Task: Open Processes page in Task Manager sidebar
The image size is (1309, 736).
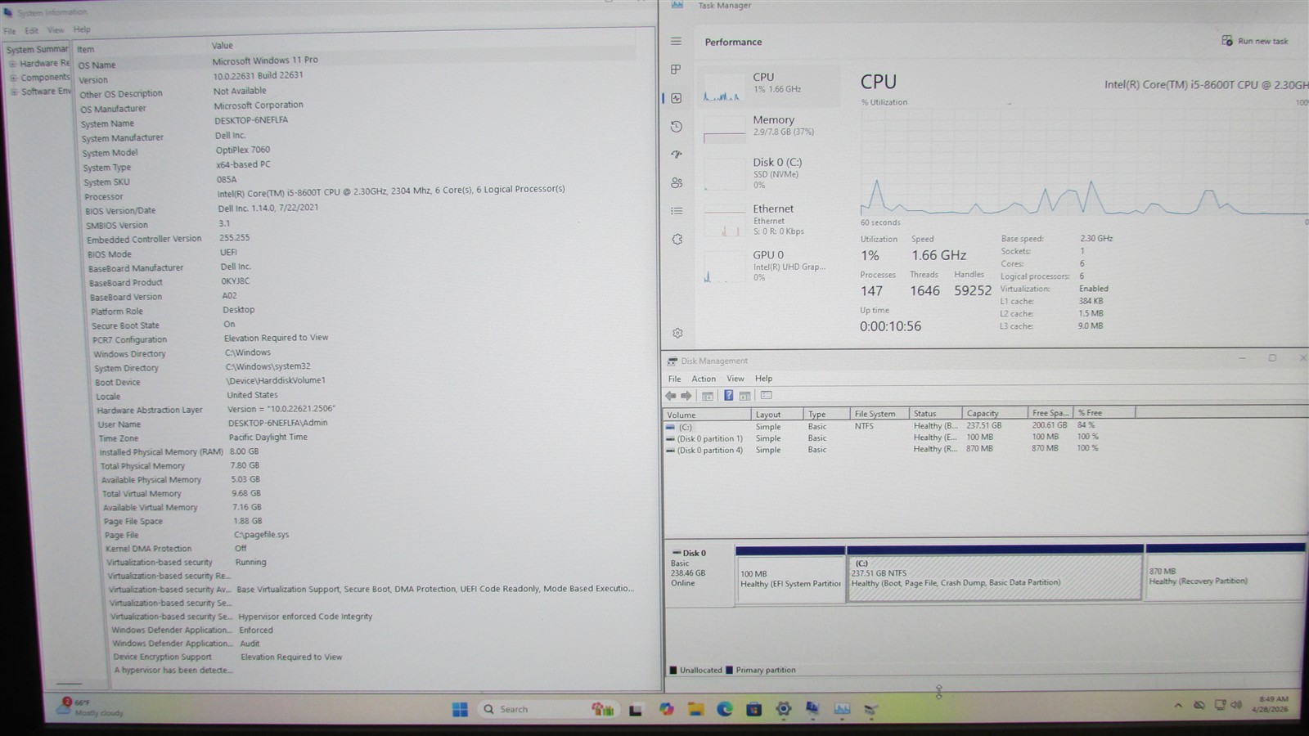Action: click(x=676, y=70)
